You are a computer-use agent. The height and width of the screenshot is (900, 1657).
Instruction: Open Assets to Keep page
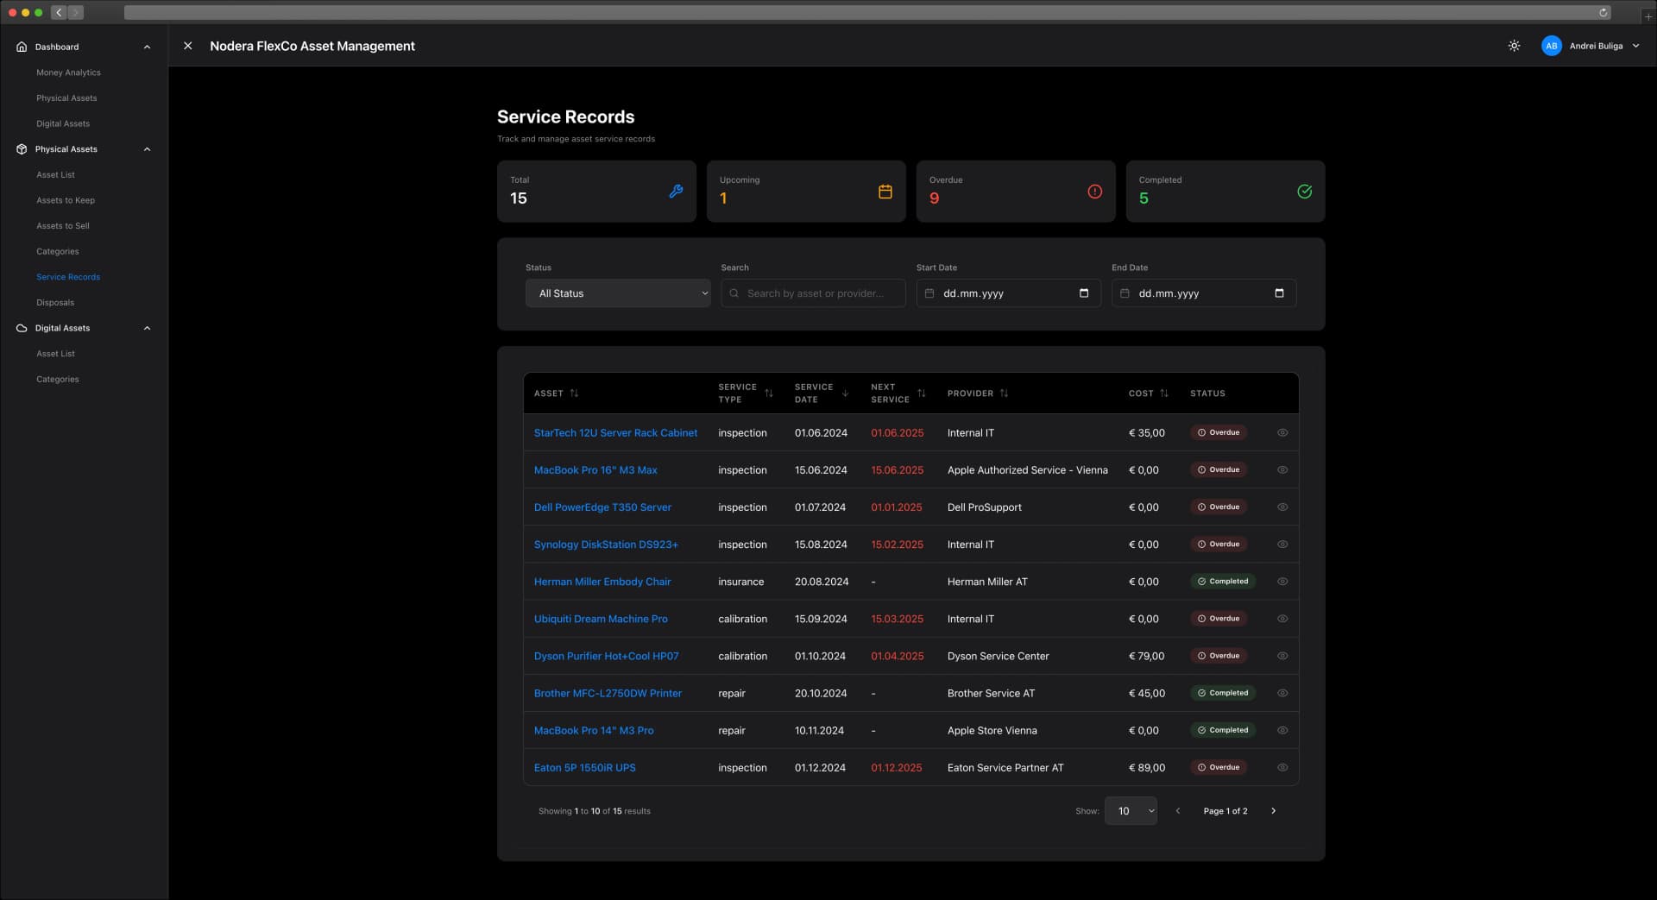click(x=66, y=200)
